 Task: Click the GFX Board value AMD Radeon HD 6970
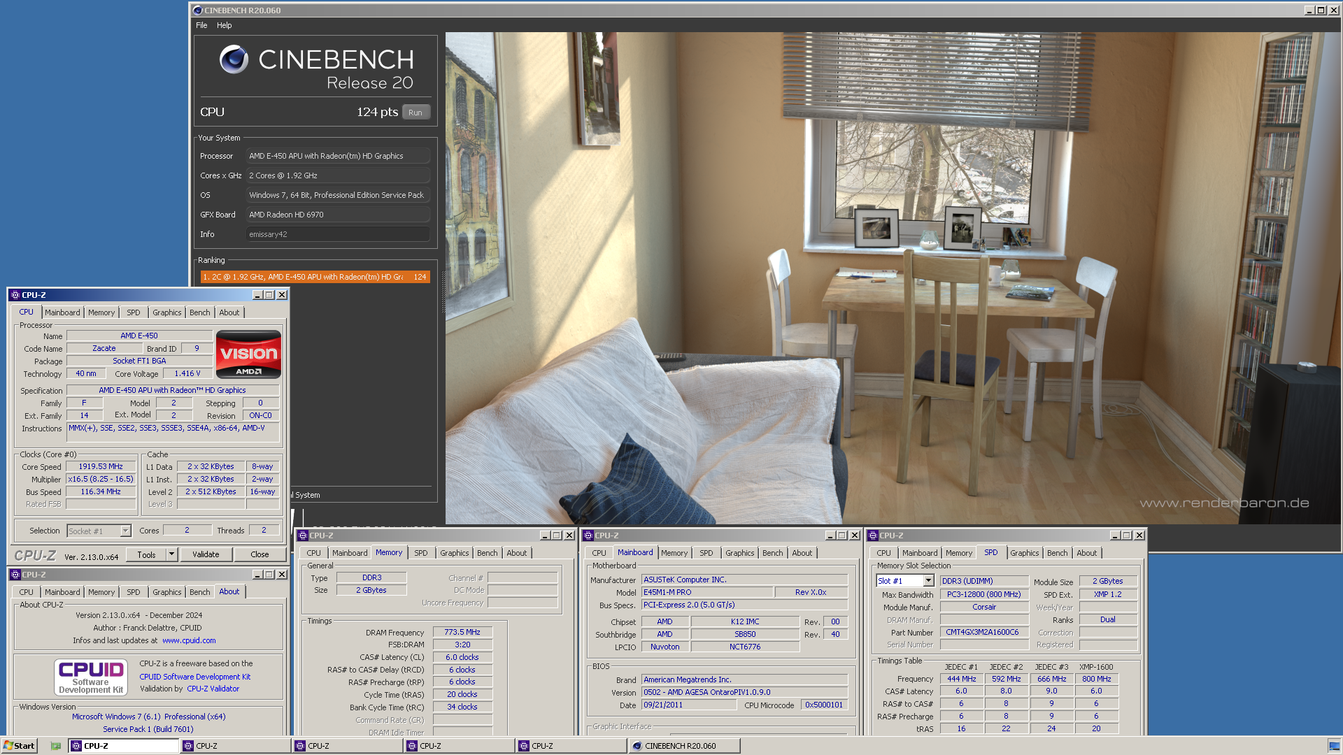(x=338, y=215)
